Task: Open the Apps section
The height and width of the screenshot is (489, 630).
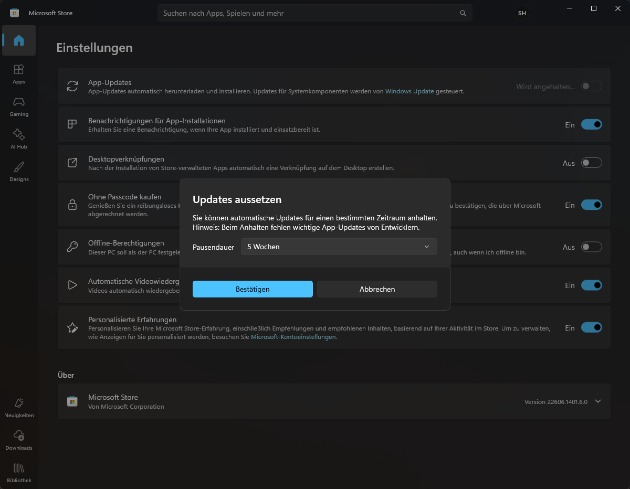Action: coord(19,74)
